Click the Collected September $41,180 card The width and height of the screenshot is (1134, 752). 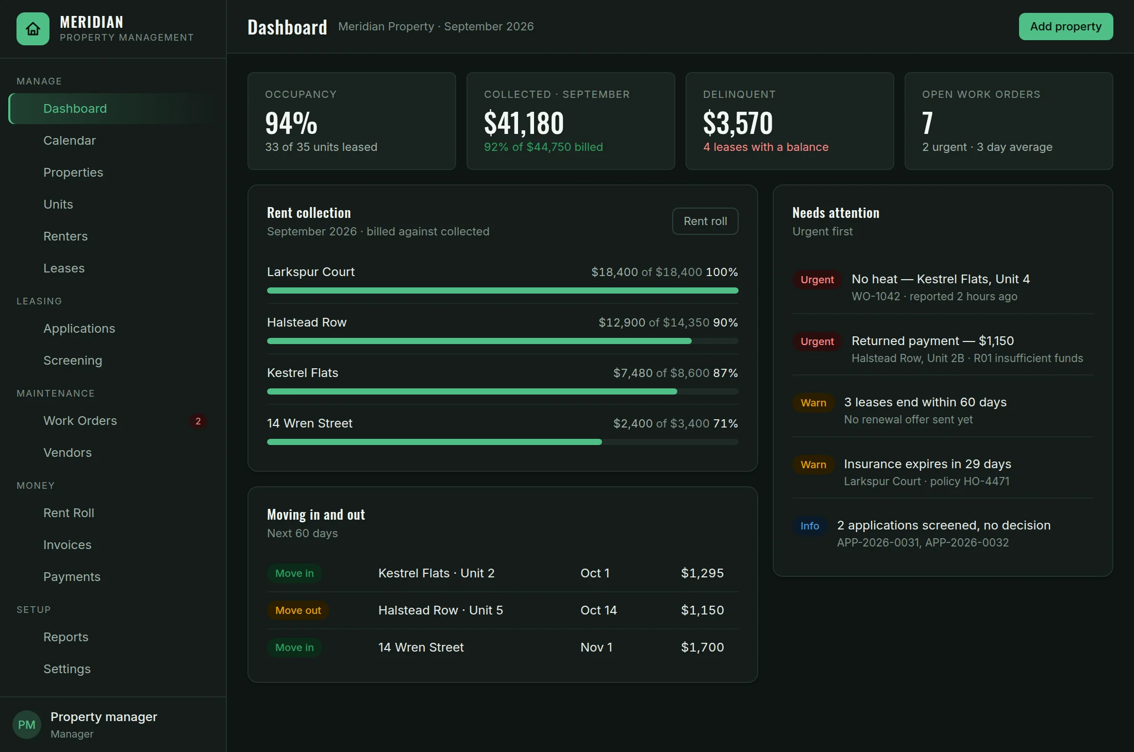point(571,121)
